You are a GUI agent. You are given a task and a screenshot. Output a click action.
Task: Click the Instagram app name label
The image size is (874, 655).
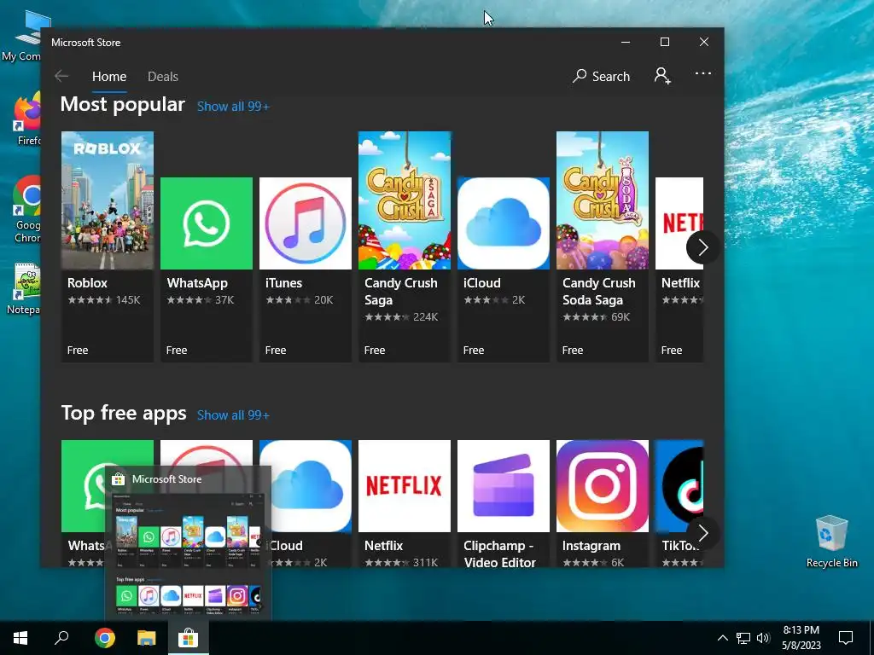[591, 546]
